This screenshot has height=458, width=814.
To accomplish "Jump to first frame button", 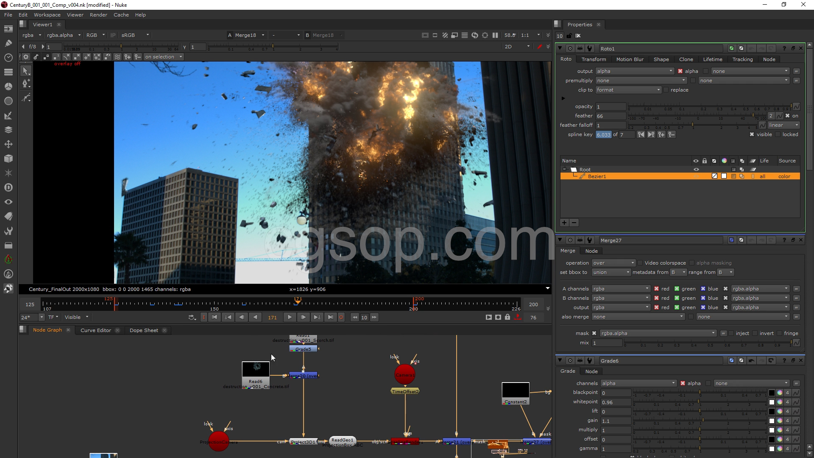I will [215, 317].
